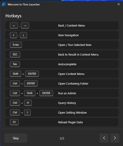Click the Tab keycap
Image resolution: width=123 pixels, height=146 pixels.
tap(15, 64)
